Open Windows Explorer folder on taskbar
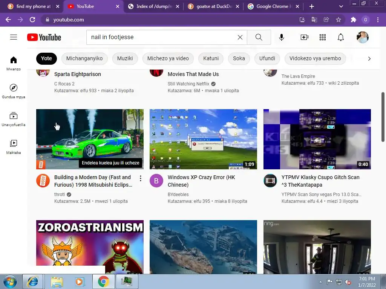This screenshot has height=289, width=386. click(x=57, y=281)
